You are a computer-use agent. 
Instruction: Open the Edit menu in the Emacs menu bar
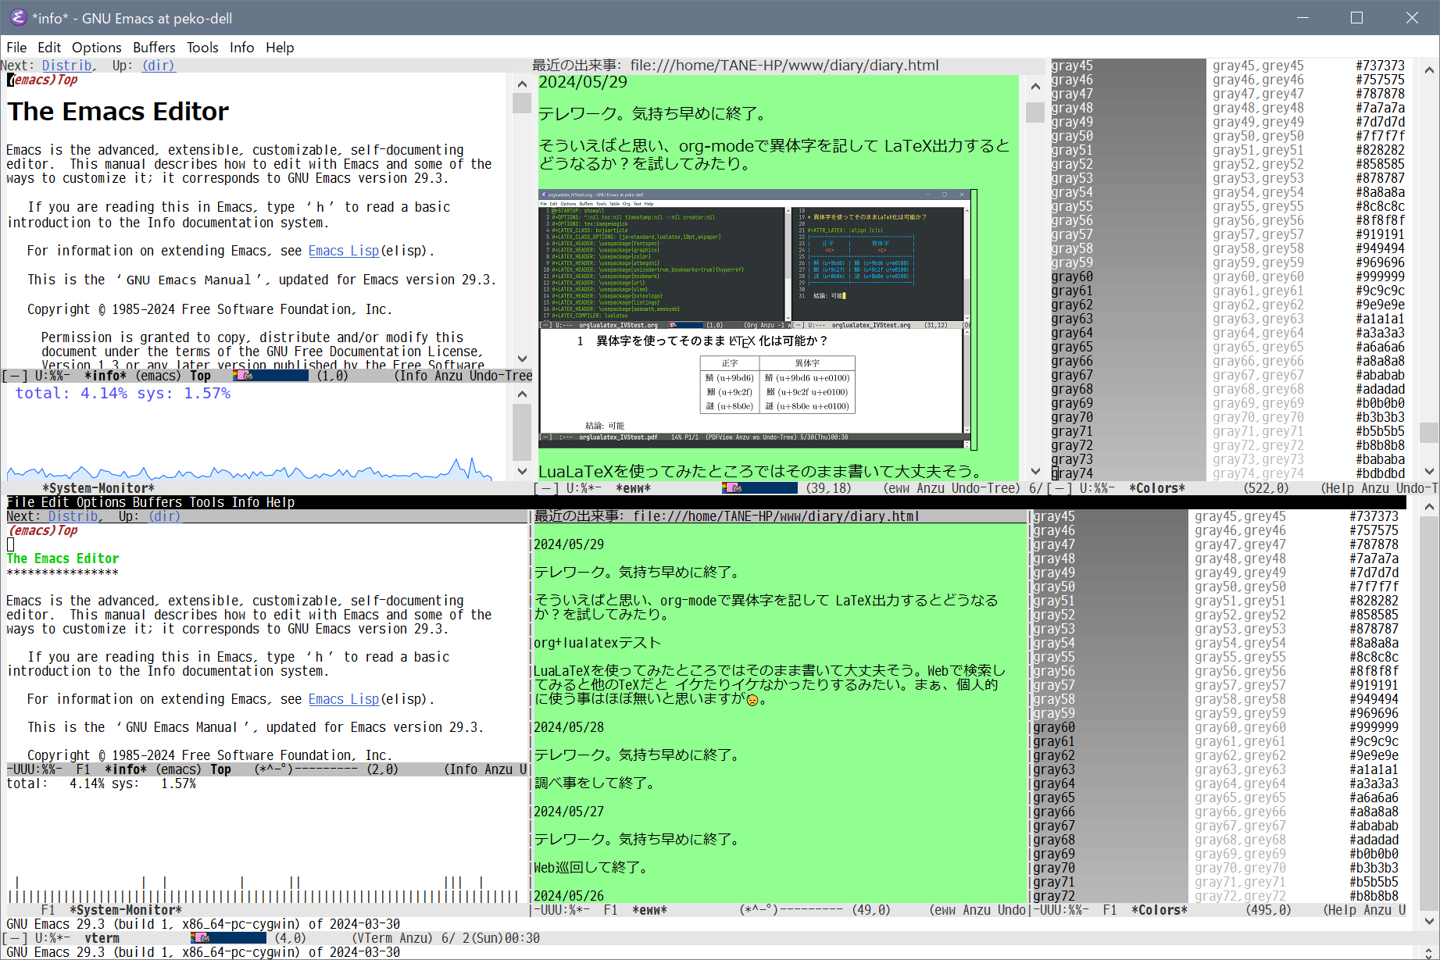click(x=49, y=48)
